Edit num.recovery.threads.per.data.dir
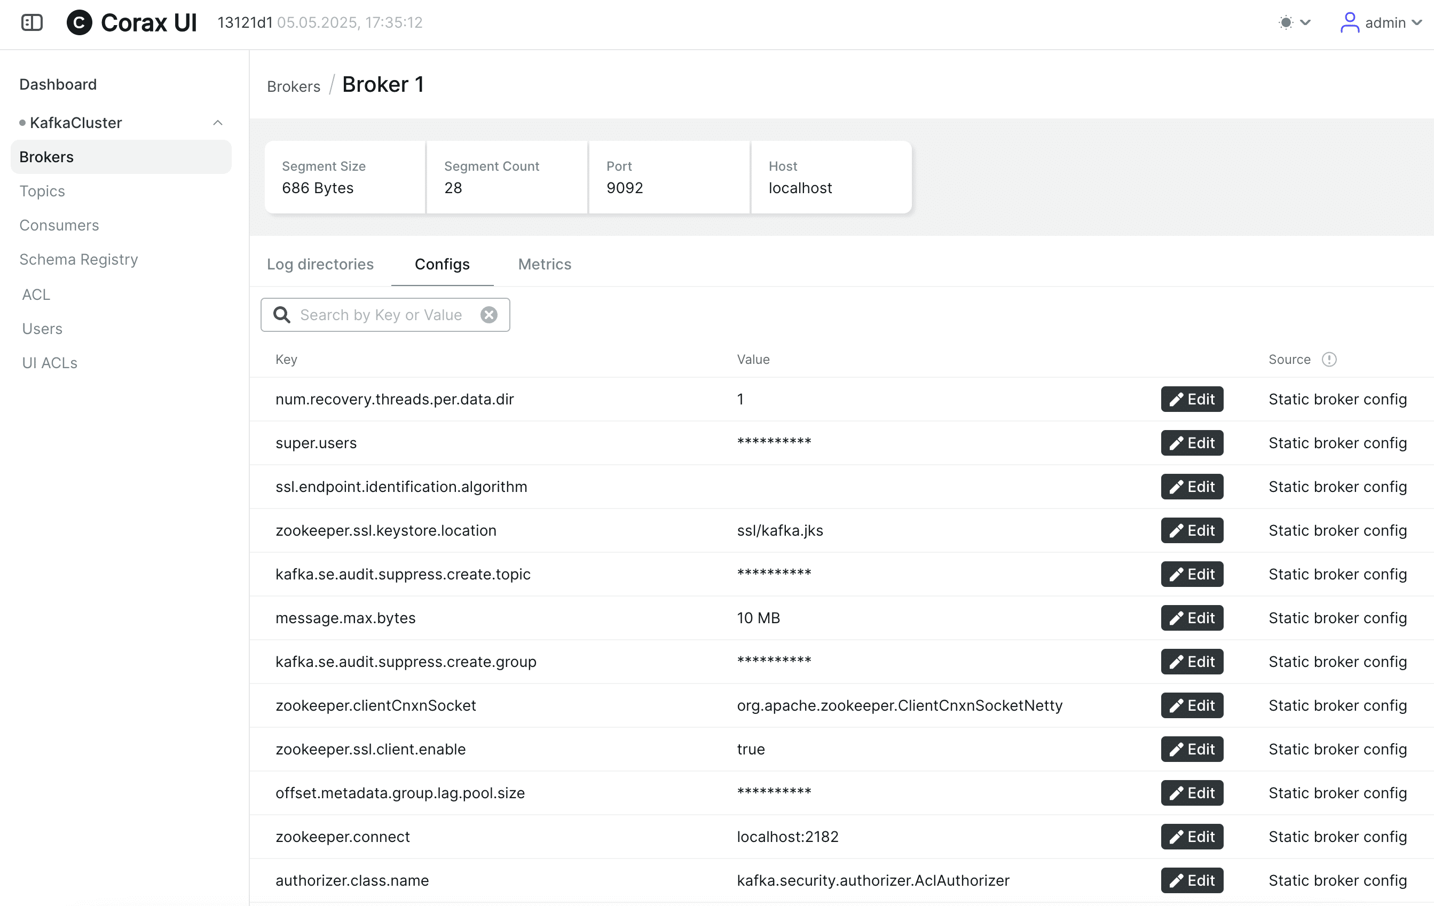 click(x=1192, y=400)
